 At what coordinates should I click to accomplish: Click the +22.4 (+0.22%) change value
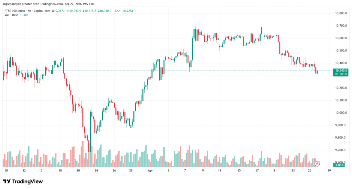click(123, 11)
